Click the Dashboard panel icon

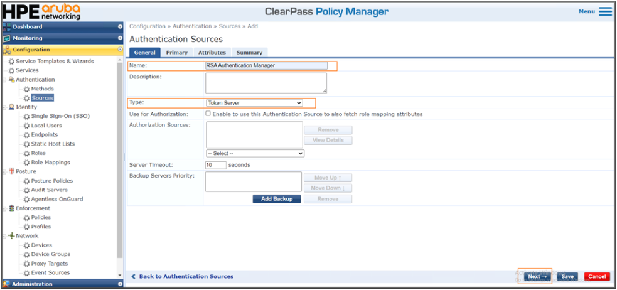coord(7,27)
